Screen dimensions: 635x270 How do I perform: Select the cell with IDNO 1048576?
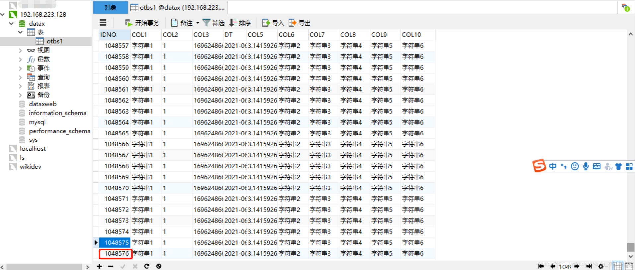click(x=115, y=254)
